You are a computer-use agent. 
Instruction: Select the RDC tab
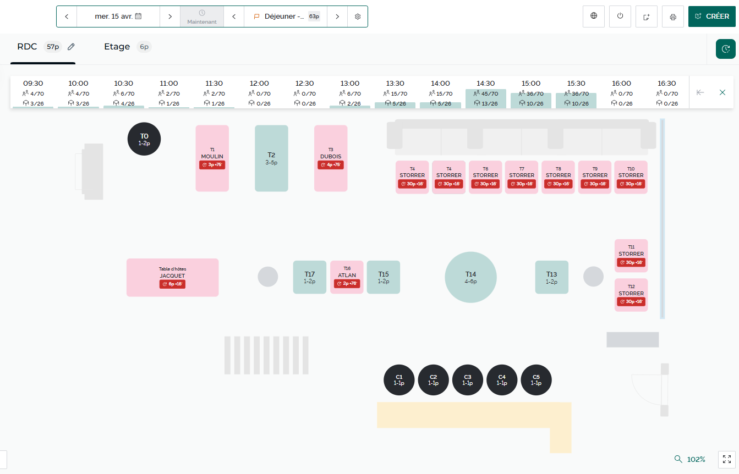click(x=28, y=47)
